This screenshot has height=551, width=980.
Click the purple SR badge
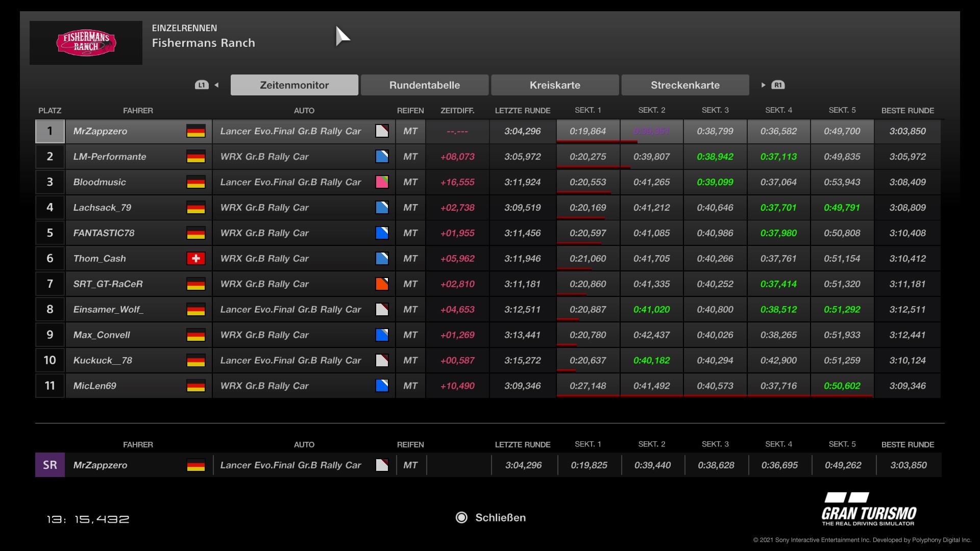pos(50,465)
